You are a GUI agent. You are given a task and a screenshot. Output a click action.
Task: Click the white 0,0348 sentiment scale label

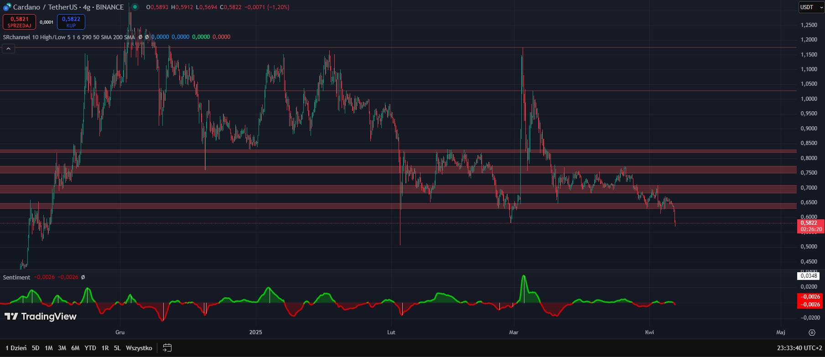coord(809,276)
